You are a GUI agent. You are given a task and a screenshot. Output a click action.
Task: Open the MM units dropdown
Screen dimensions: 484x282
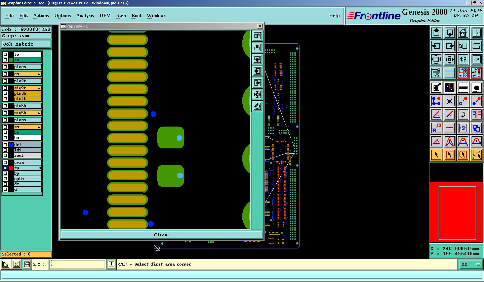pos(471,265)
